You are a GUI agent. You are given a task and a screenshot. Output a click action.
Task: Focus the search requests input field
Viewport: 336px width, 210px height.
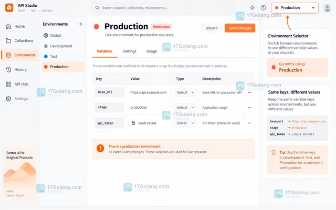click(163, 8)
